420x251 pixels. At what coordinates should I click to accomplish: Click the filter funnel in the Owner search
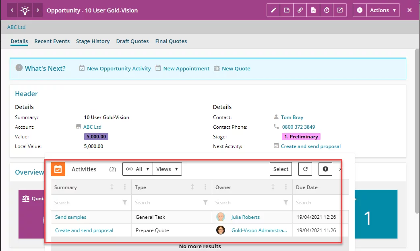coord(286,203)
